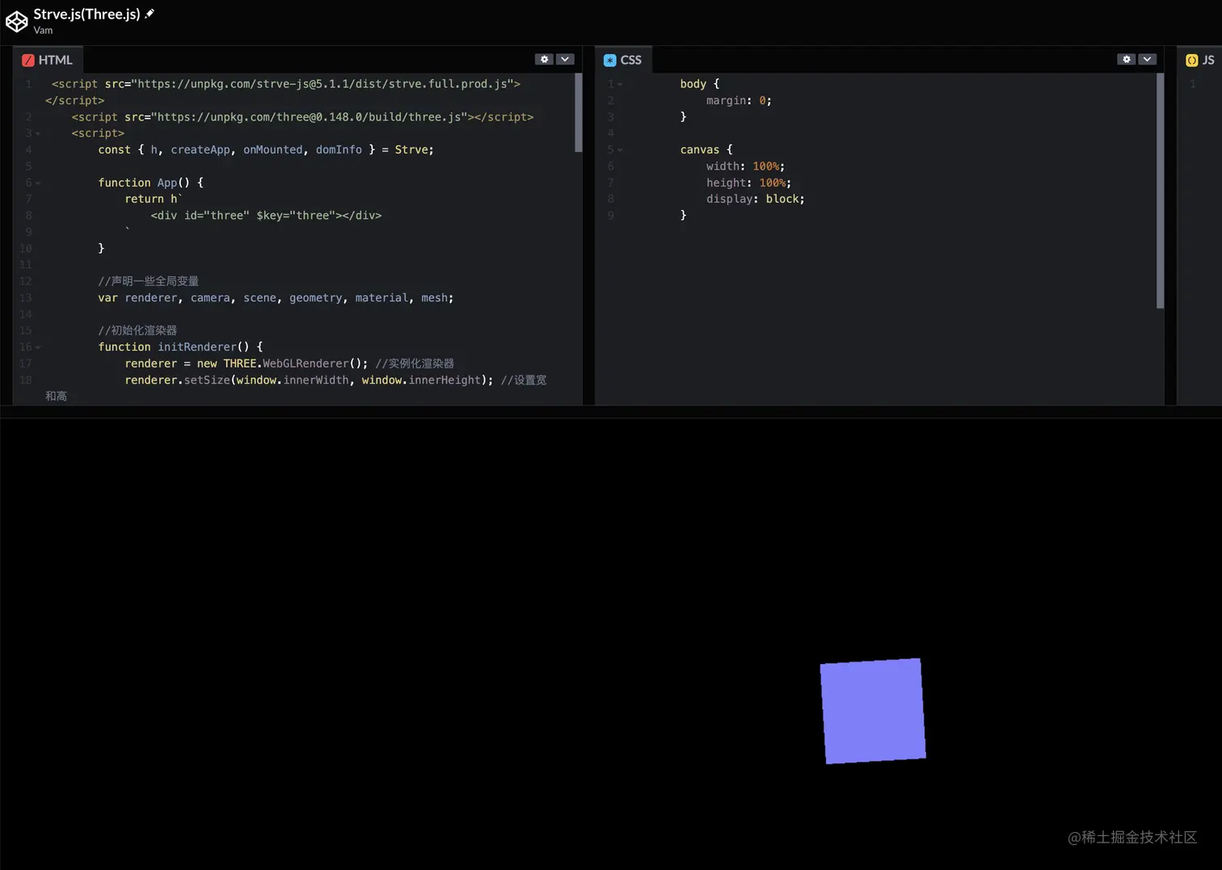Collapse HTML code fold on line 3

(x=38, y=133)
